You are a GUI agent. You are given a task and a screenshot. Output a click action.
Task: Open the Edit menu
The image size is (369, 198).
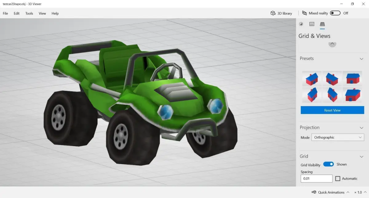(x=17, y=14)
